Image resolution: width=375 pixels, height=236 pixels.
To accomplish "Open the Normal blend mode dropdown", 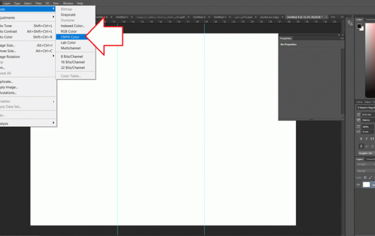I will coord(366,171).
